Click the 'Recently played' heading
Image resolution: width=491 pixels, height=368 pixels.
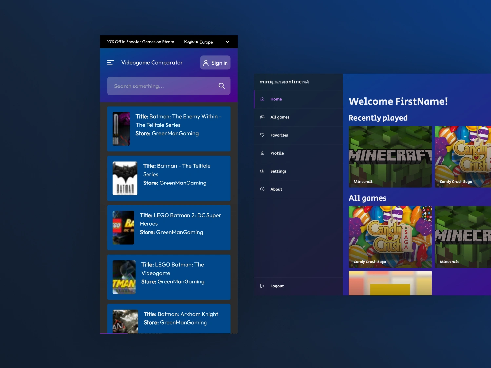(x=378, y=118)
